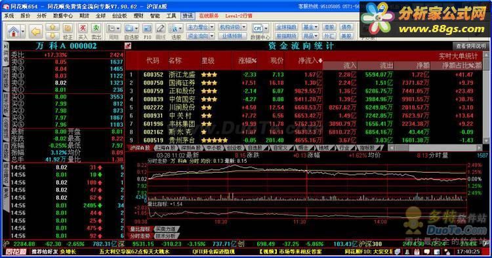Go back with the yellow left arrow

[x=36, y=32]
